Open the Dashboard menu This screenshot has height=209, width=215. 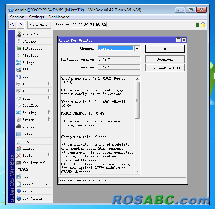pyautogui.click(x=59, y=17)
